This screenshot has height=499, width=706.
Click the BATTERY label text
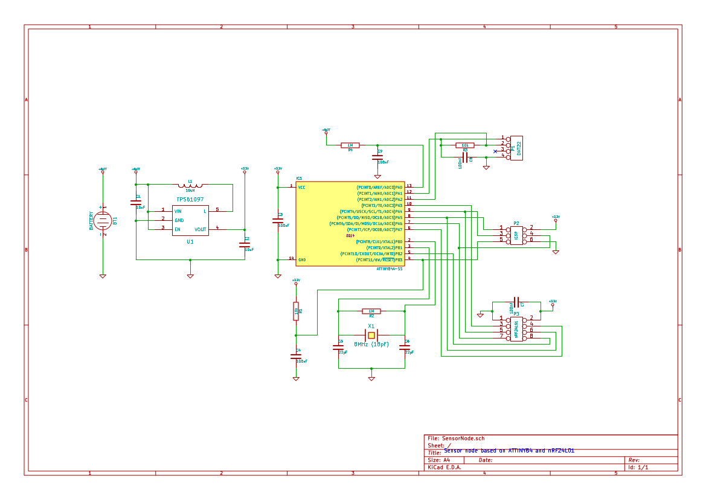coord(91,221)
